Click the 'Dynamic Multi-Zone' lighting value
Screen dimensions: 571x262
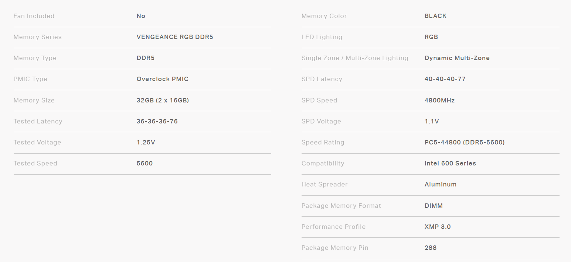tap(457, 58)
